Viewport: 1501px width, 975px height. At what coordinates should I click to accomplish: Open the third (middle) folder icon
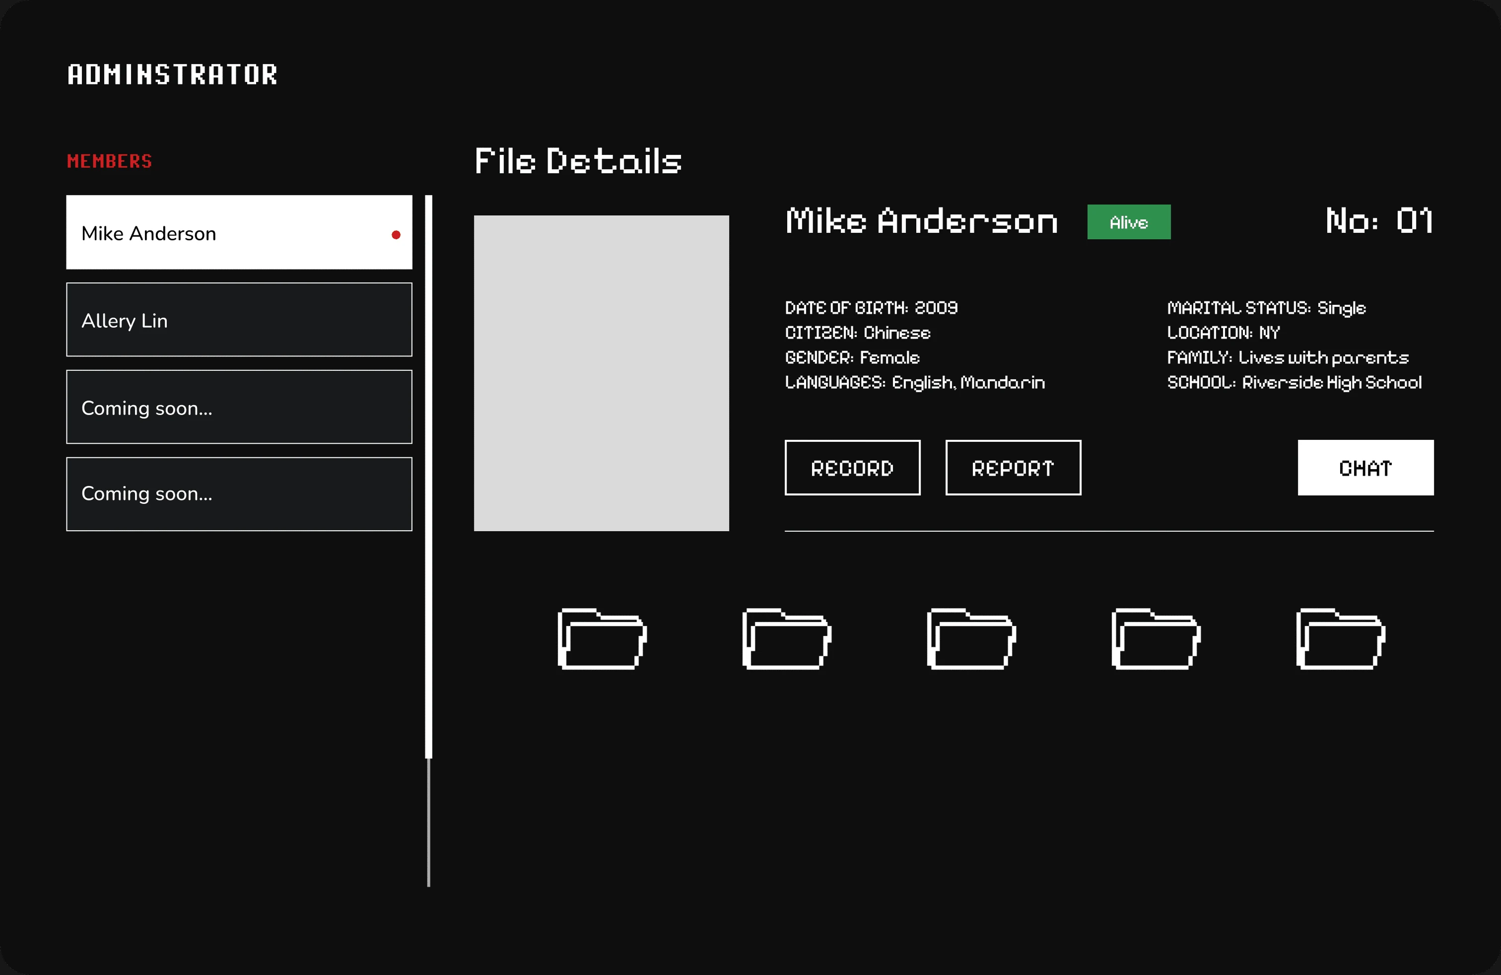click(972, 638)
